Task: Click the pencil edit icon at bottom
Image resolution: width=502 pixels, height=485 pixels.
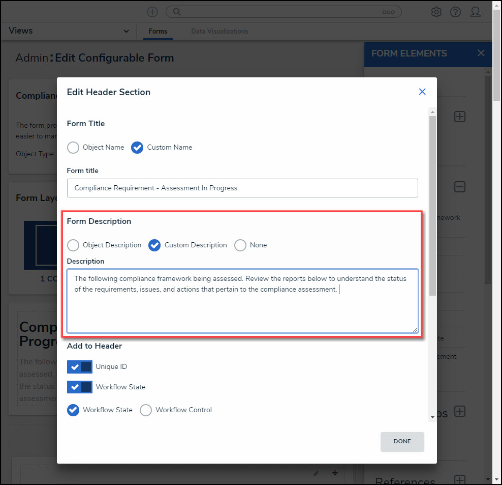Action: pos(316,473)
